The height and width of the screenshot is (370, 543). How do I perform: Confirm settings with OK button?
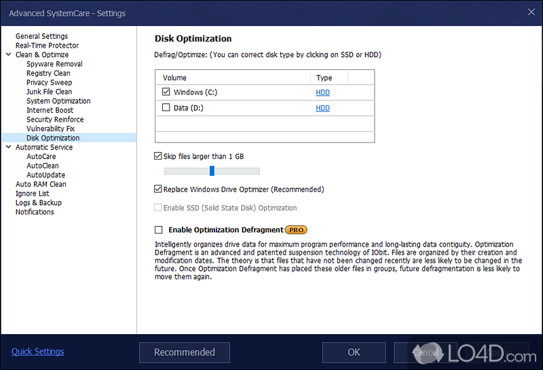click(354, 352)
